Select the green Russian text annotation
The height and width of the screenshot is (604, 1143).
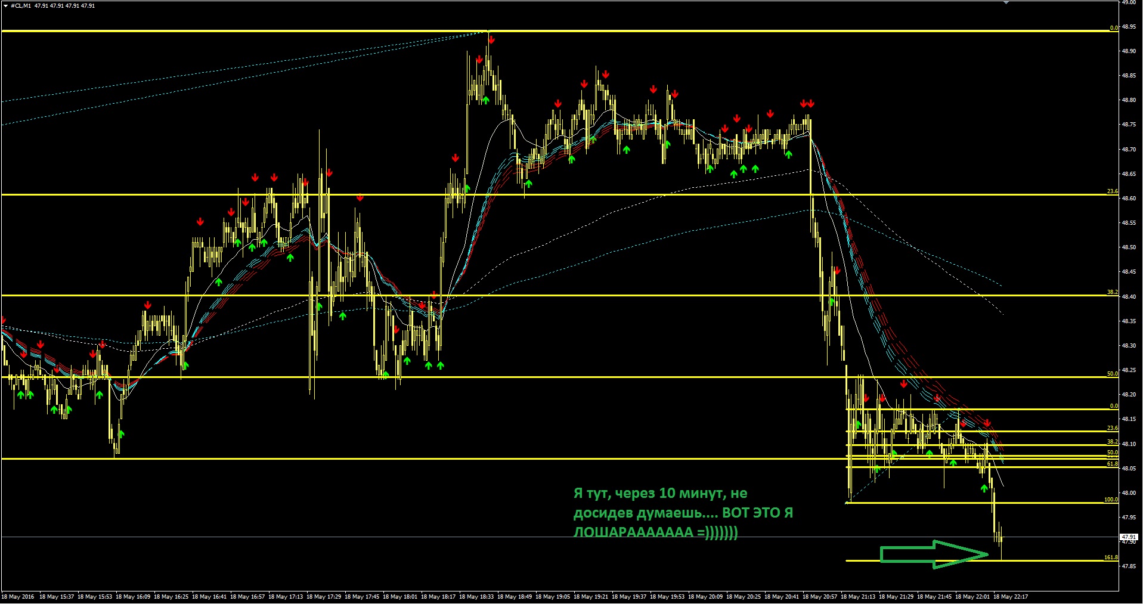(683, 513)
